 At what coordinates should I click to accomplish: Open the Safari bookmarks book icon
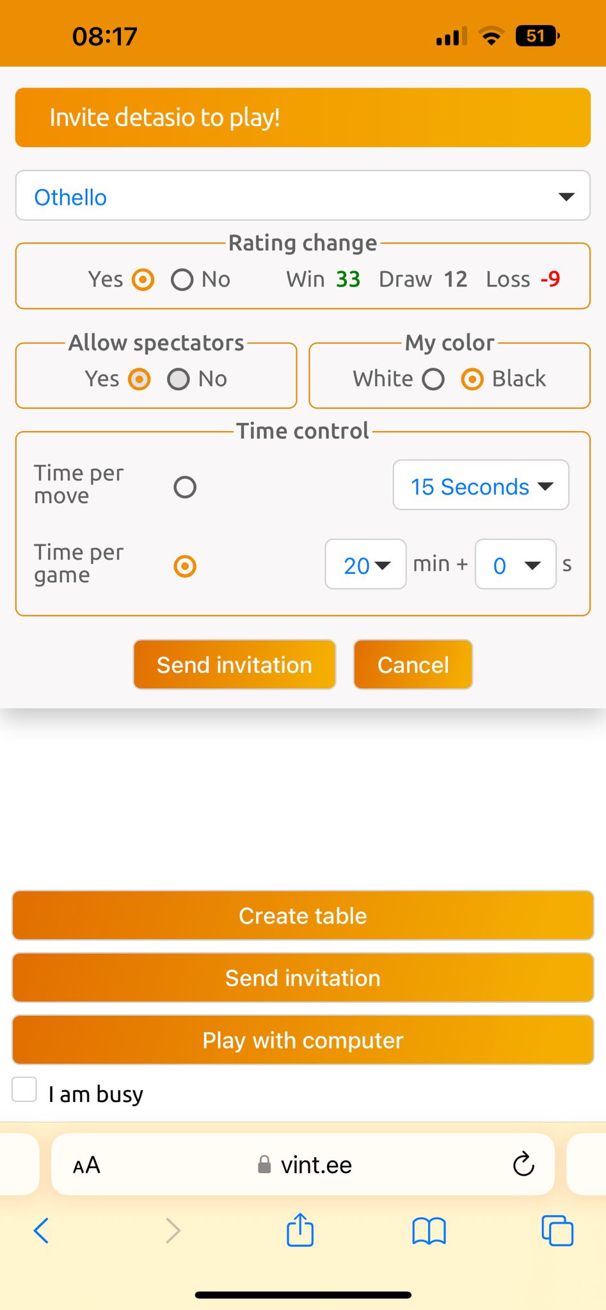(x=429, y=1231)
